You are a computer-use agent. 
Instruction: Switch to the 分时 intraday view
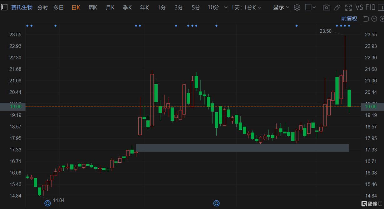point(42,7)
